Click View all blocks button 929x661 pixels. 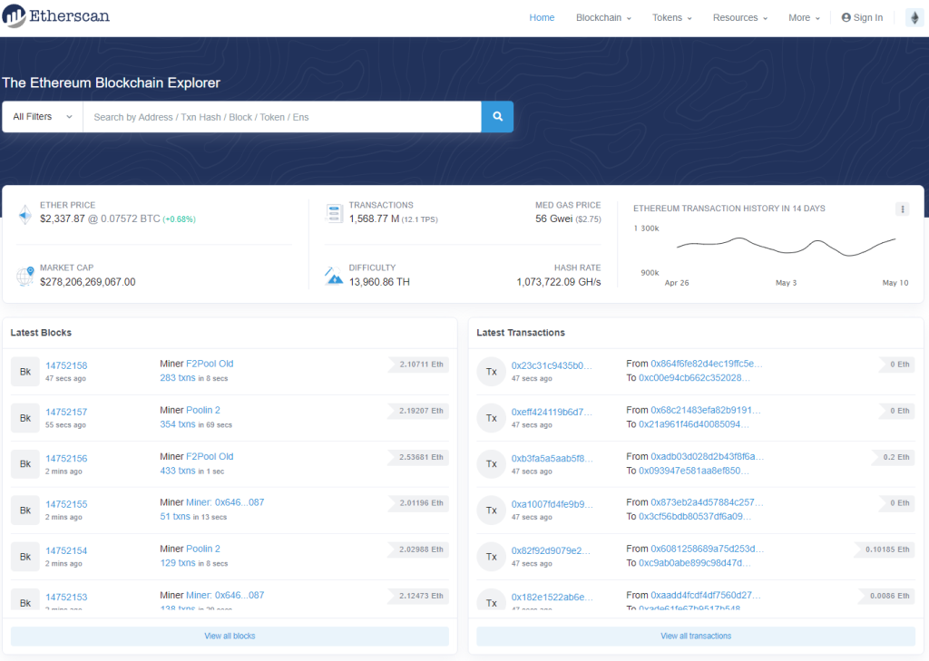230,637
